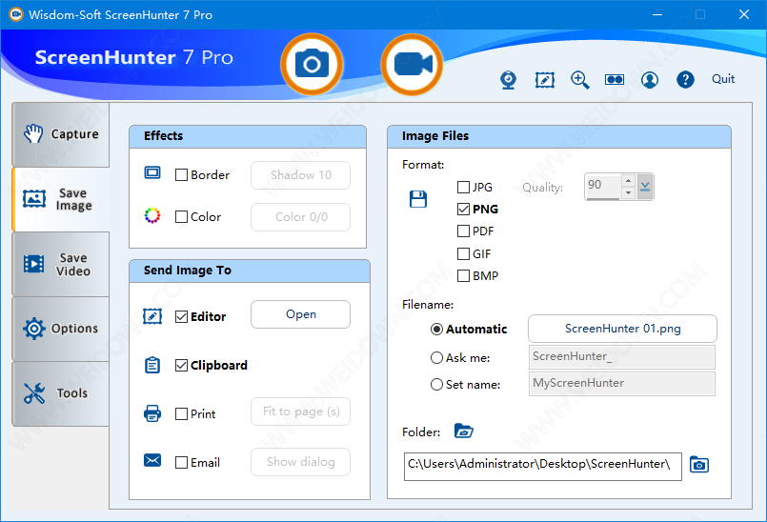Click the ScreenHunter_ prefix field
Screen dimensions: 767x522
pos(622,356)
